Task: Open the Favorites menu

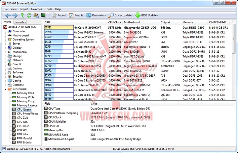Action: coord(36,9)
